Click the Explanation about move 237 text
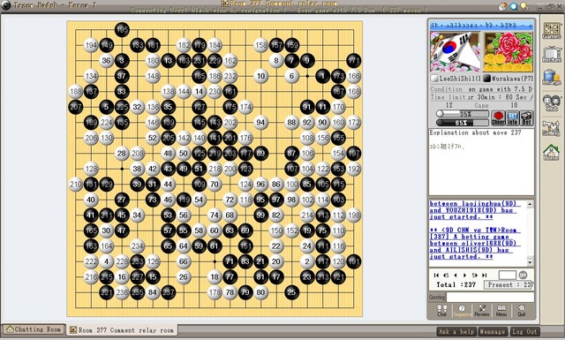Image resolution: width=565 pixels, height=340 pixels. [475, 132]
